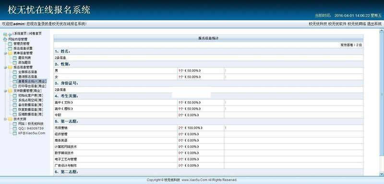Click the folder icon of 文件数据管理[商业]
This screenshot has height=184, width=384.
[10, 91]
